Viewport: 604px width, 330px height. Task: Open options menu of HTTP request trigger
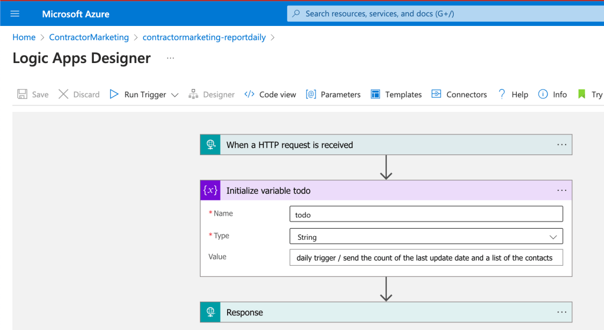pos(562,145)
